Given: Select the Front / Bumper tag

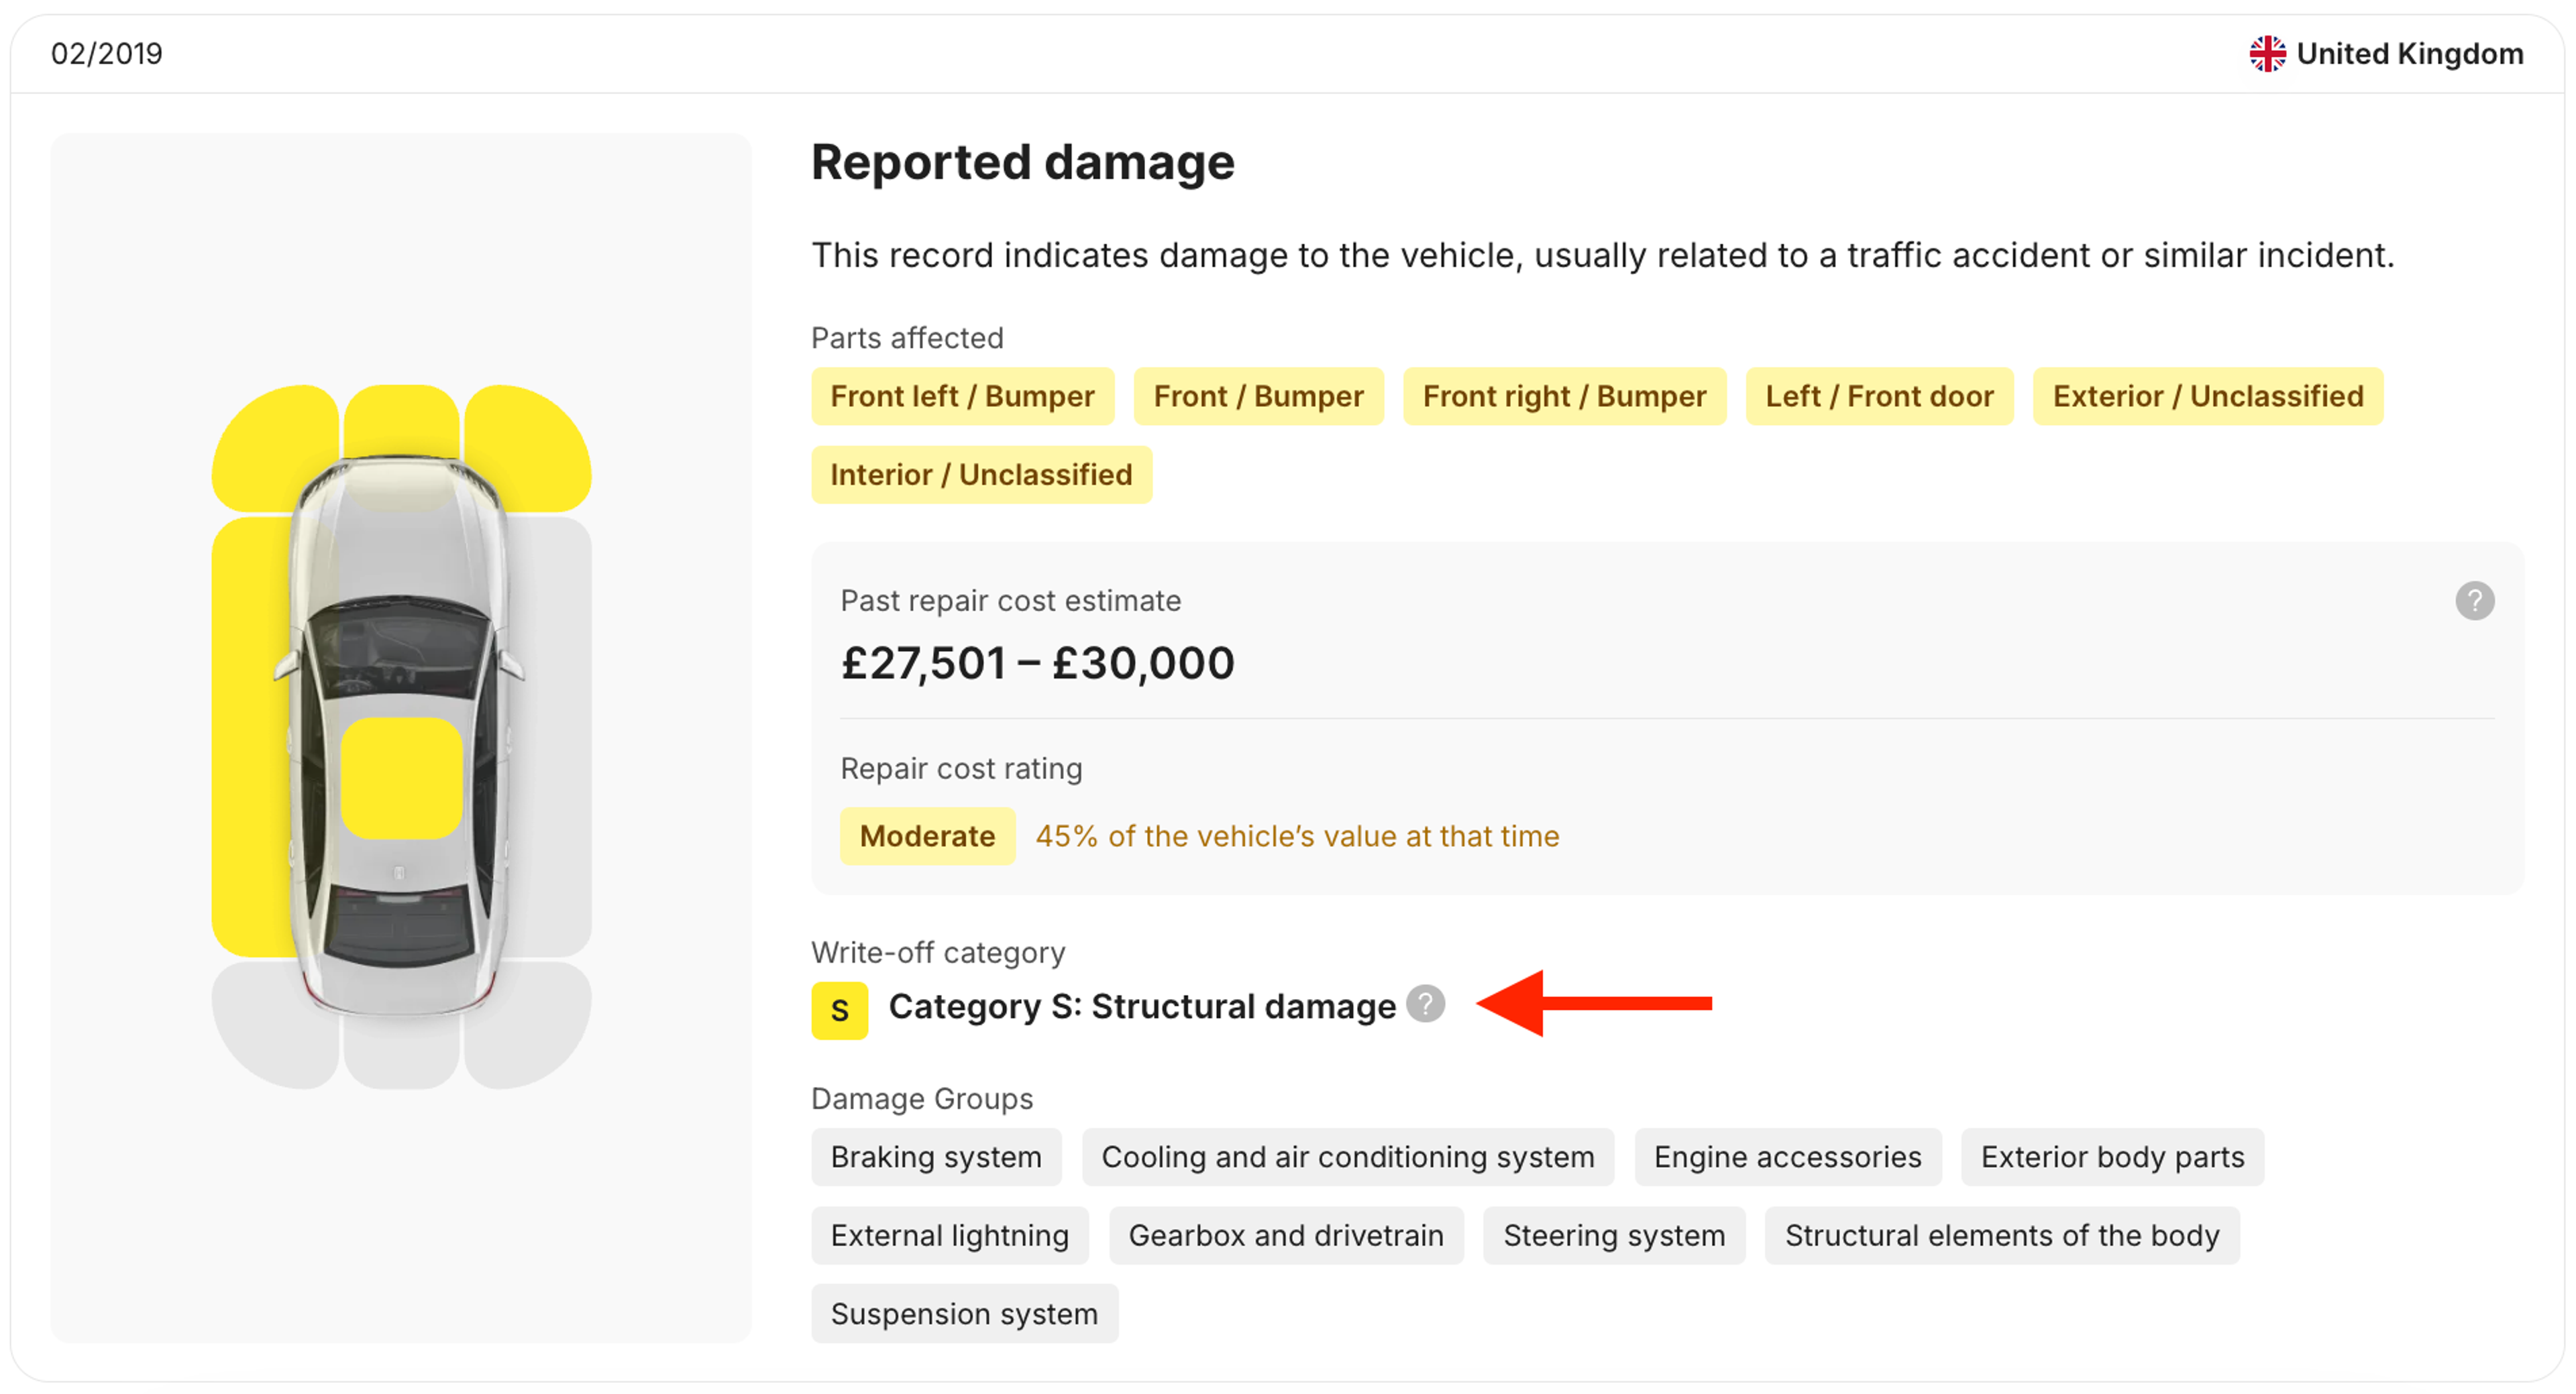Looking at the screenshot, I should coord(1258,396).
